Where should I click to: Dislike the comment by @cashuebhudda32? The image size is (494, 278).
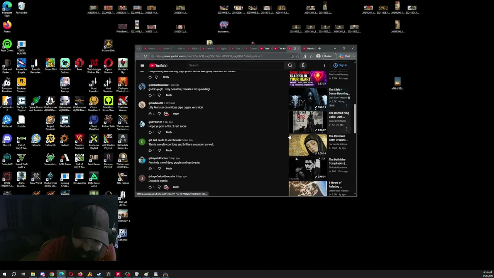tap(159, 95)
